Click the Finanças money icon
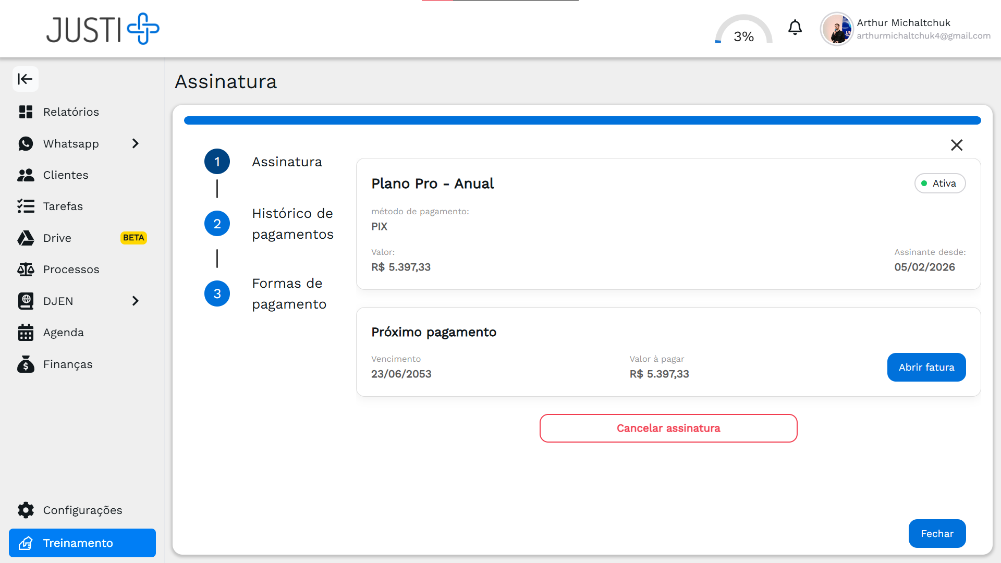Viewport: 1001px width, 563px height. pos(26,364)
